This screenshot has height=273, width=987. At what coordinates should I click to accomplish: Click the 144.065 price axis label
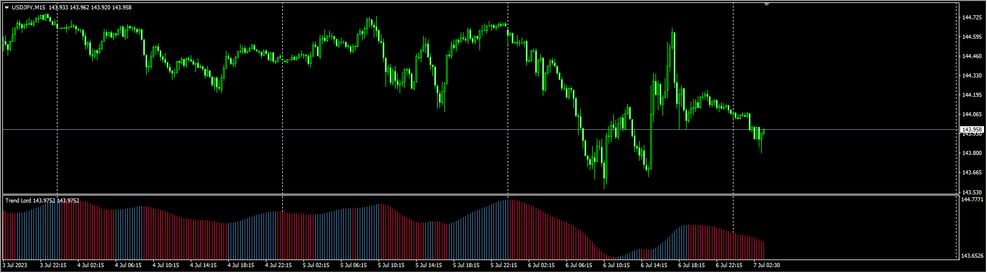tap(972, 114)
